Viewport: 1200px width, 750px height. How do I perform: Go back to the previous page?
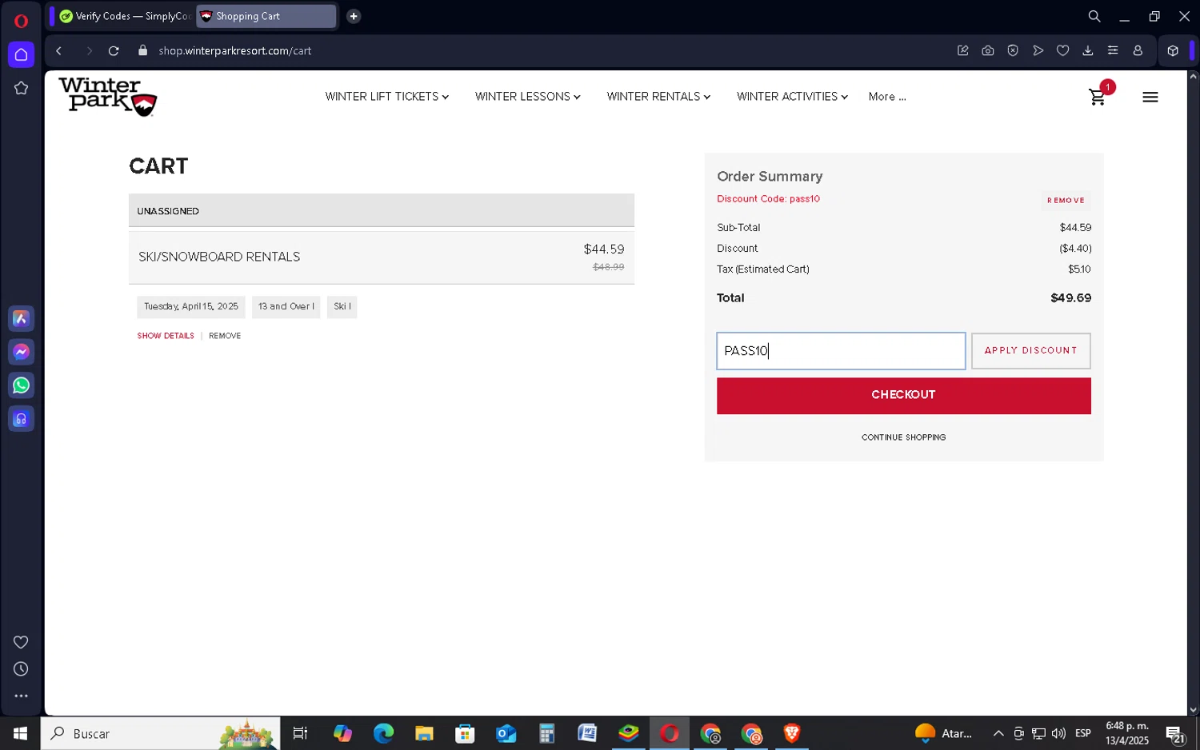pos(58,50)
